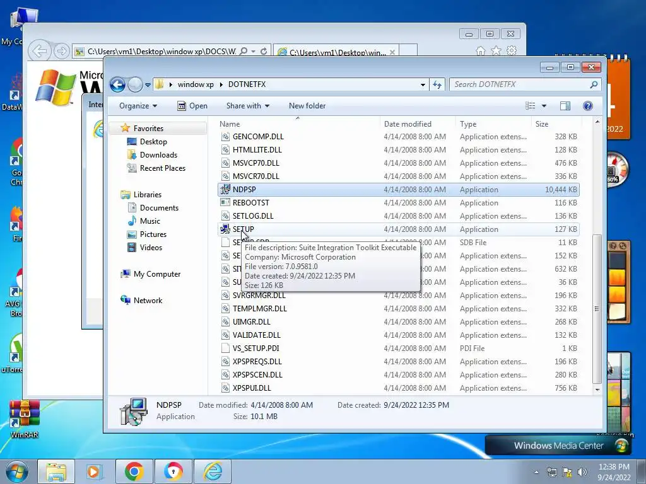This screenshot has width=646, height=484.
Task: Click window xp in the breadcrumb path
Action: [x=196, y=84]
